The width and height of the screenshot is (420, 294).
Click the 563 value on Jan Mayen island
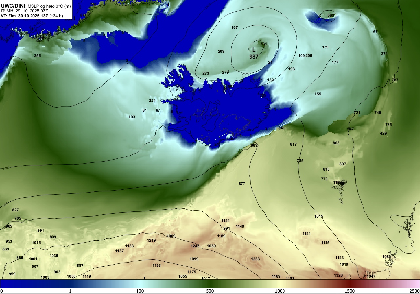point(331,15)
